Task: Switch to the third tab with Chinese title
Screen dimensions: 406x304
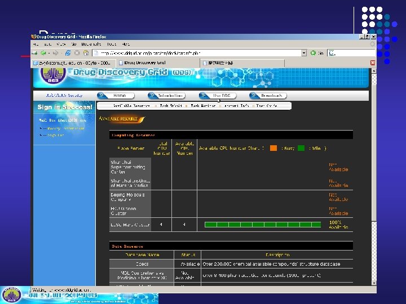Action: pyautogui.click(x=242, y=63)
